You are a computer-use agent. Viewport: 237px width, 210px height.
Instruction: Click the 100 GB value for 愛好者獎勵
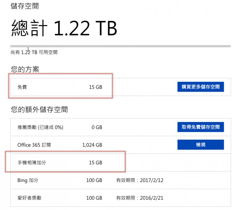pos(94,198)
